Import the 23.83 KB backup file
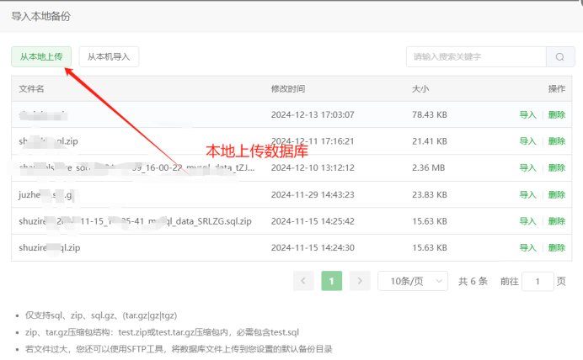Image resolution: width=583 pixels, height=360 pixels. [x=527, y=194]
